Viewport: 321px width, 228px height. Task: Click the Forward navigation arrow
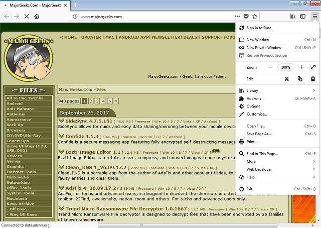pyautogui.click(x=17, y=17)
